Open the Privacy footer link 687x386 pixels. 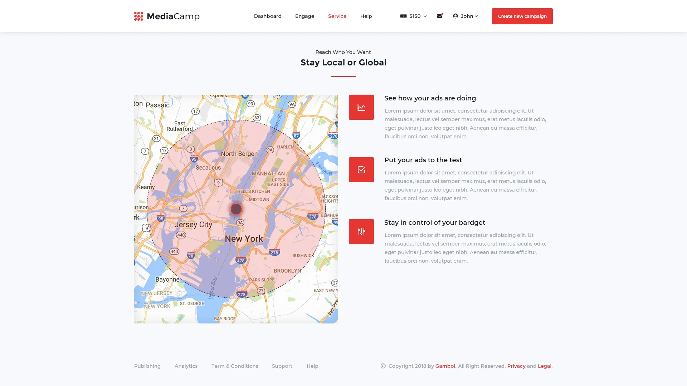coord(516,366)
